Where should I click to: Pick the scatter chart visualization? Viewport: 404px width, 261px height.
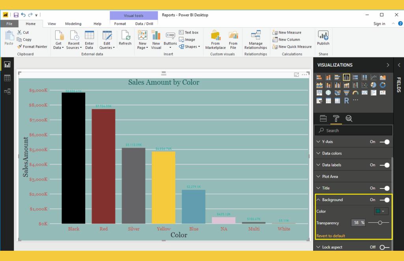[x=364, y=85]
